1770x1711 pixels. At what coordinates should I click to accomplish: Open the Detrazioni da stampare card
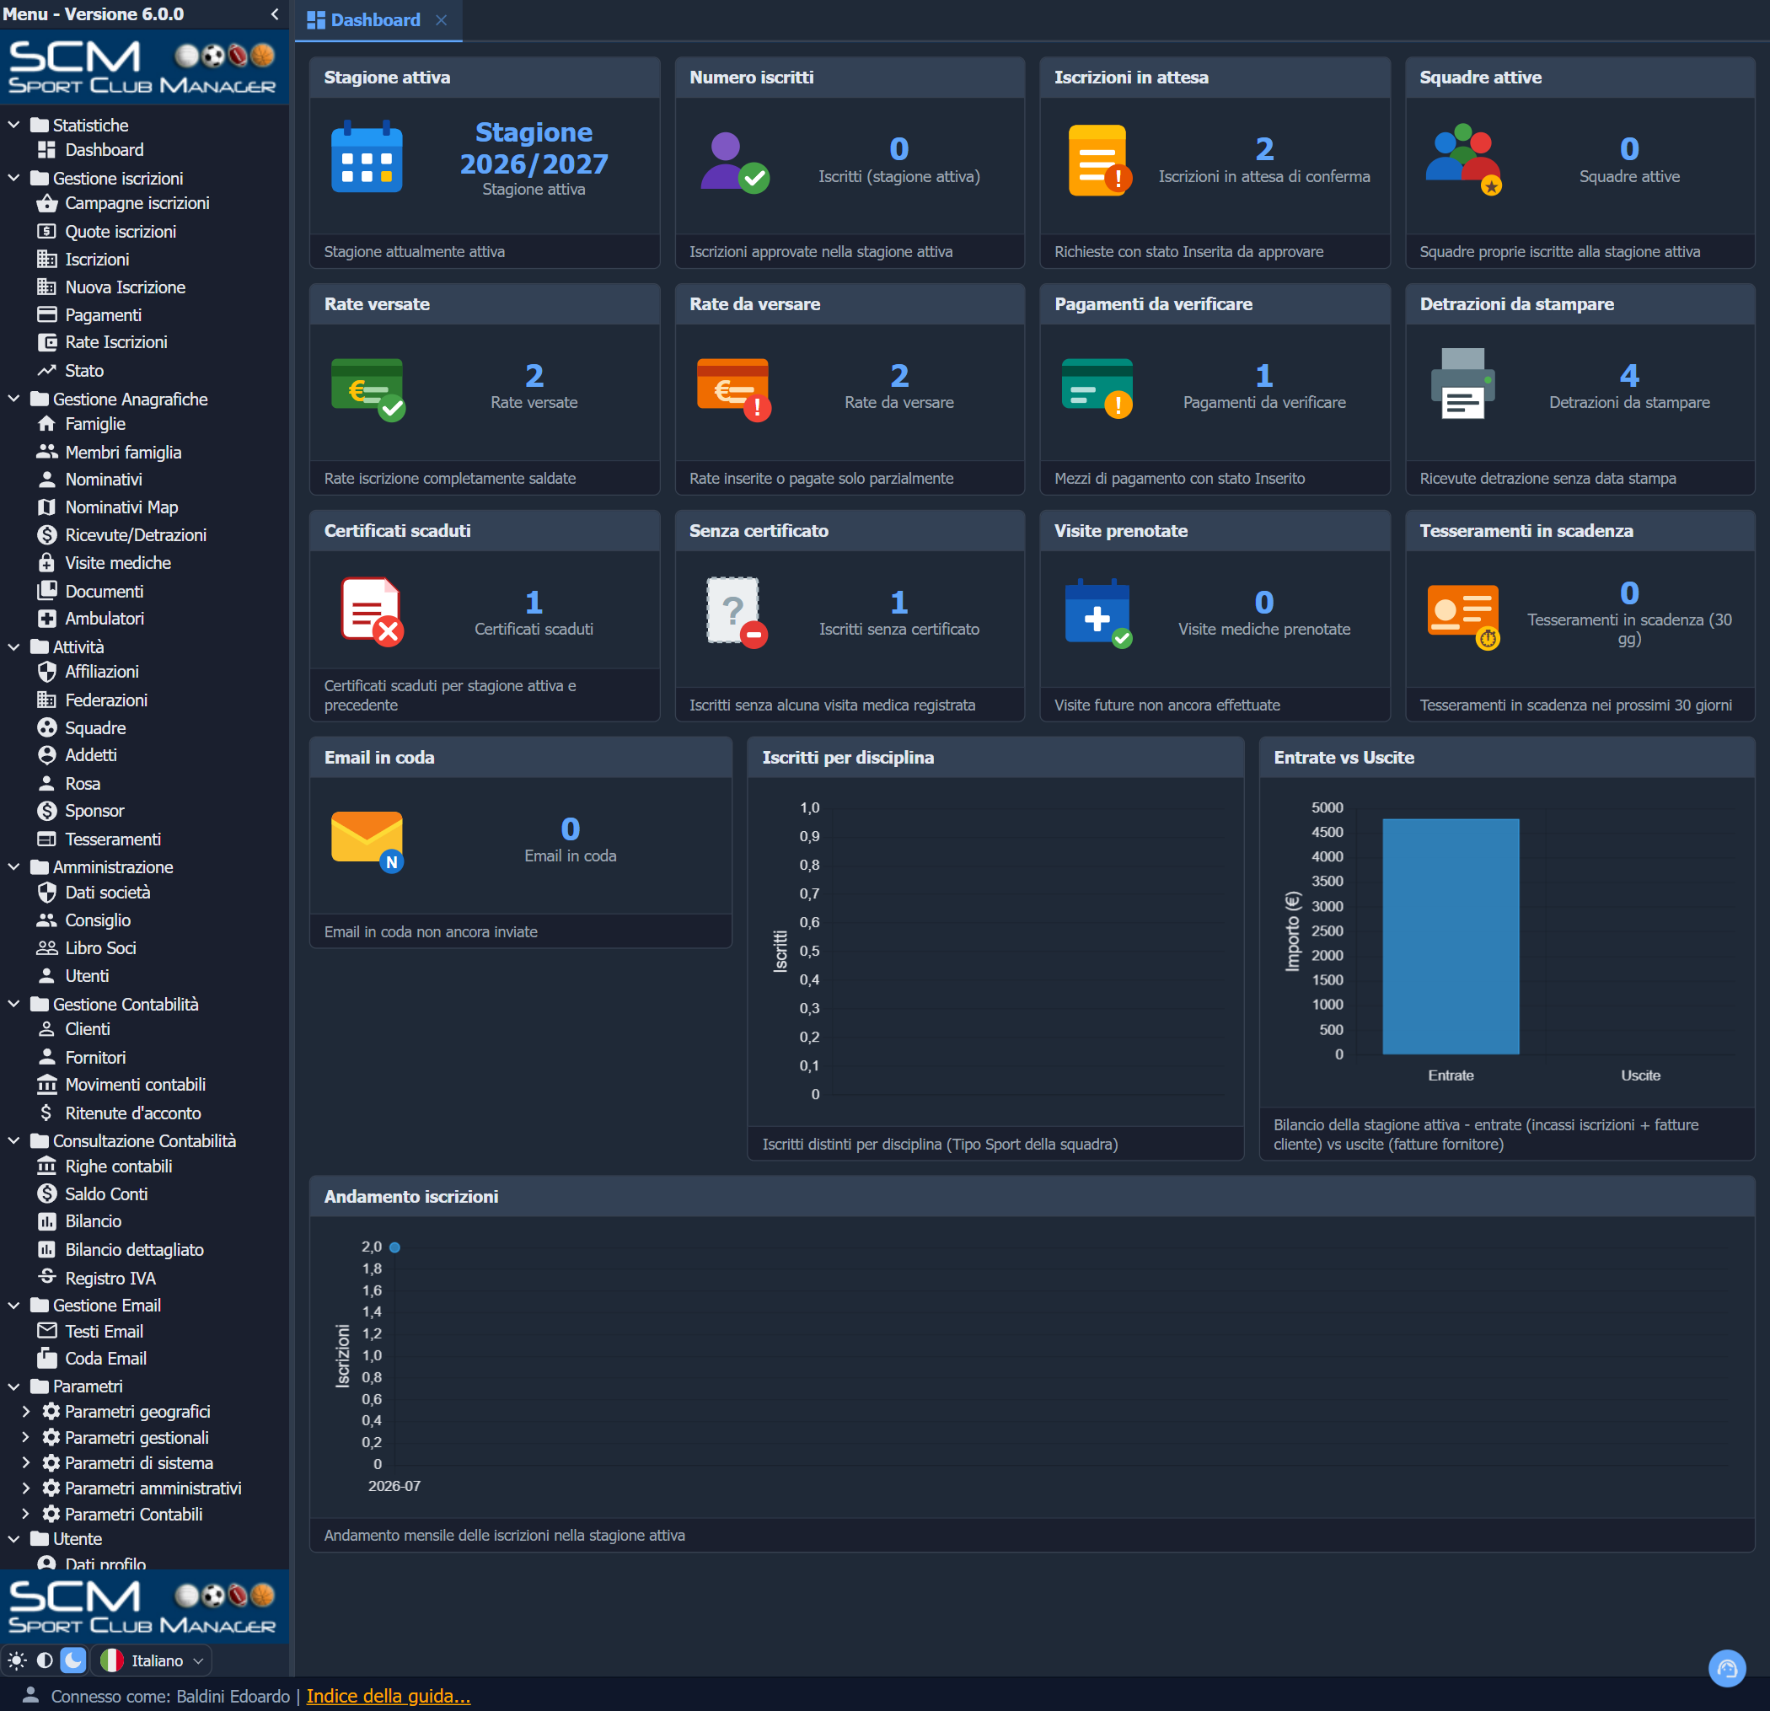(x=1580, y=389)
